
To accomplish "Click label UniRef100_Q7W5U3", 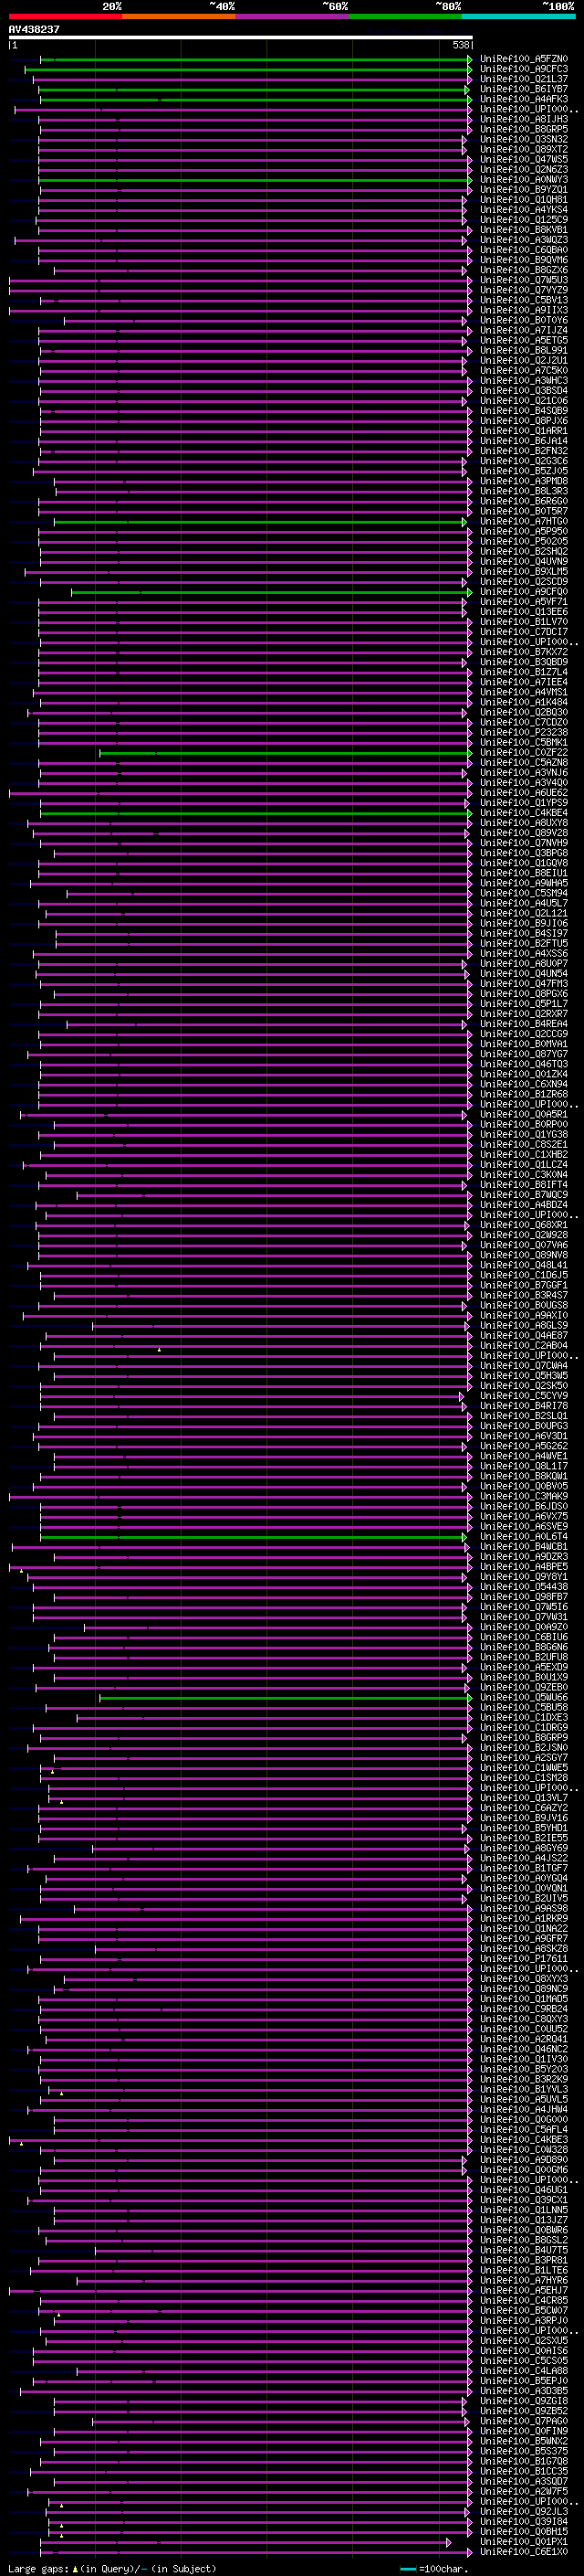I will coord(524,280).
